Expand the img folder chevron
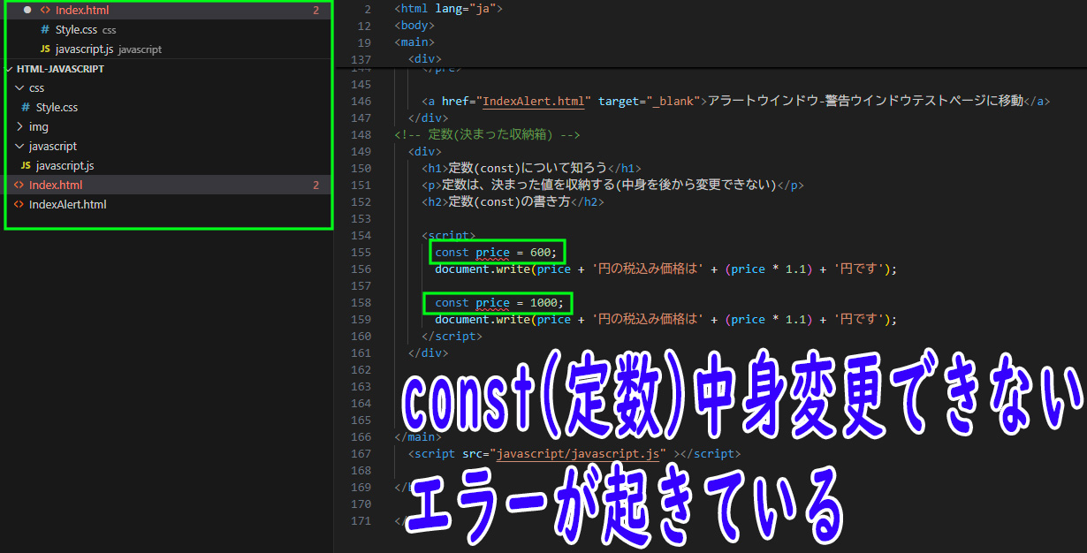 tap(19, 127)
